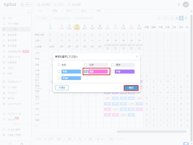Uncheck the pink 遅番 checkbox
Viewport: 193px width, 145px height.
click(86, 72)
